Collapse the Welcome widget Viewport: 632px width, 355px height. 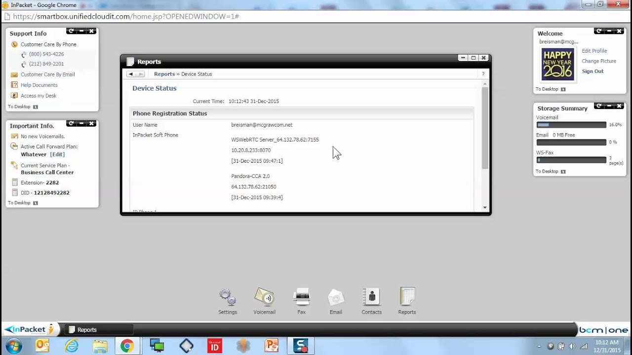[x=609, y=31]
